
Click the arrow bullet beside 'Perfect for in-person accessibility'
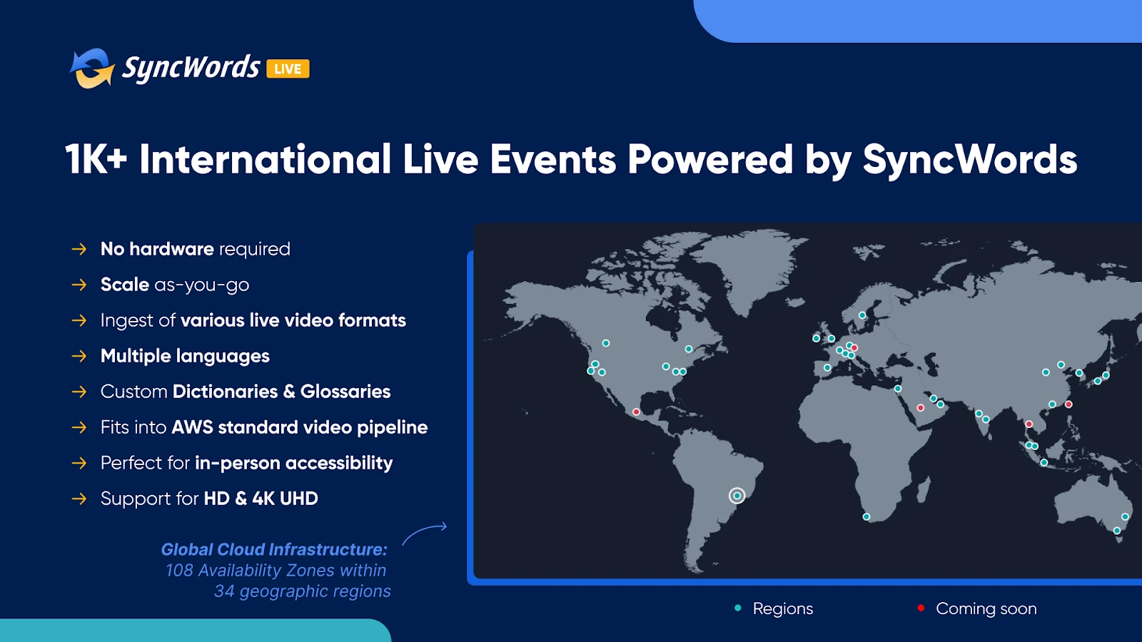pos(79,463)
